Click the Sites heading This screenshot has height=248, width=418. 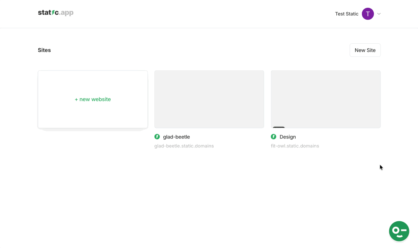click(44, 50)
